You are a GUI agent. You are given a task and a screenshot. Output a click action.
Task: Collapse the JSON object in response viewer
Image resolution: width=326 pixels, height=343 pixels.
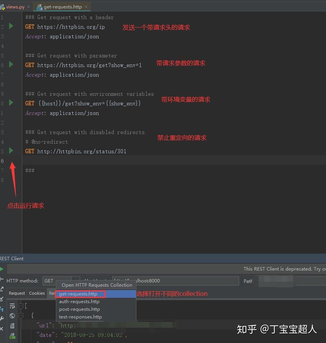point(21,315)
